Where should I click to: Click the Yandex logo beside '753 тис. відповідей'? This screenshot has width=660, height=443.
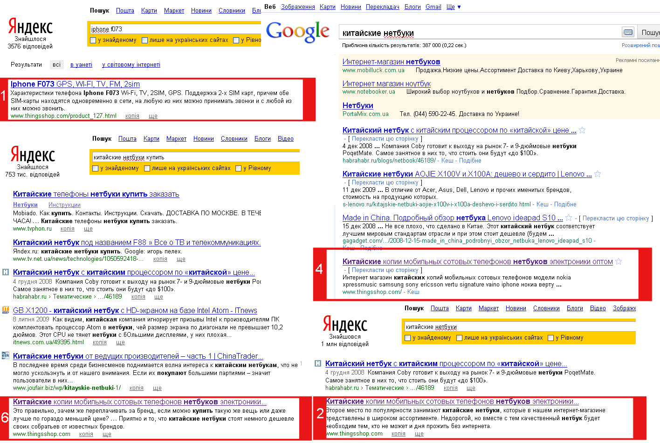coord(33,155)
